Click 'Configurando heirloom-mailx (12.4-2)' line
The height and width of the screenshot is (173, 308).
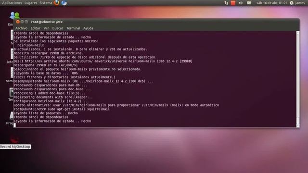(x=51, y=101)
